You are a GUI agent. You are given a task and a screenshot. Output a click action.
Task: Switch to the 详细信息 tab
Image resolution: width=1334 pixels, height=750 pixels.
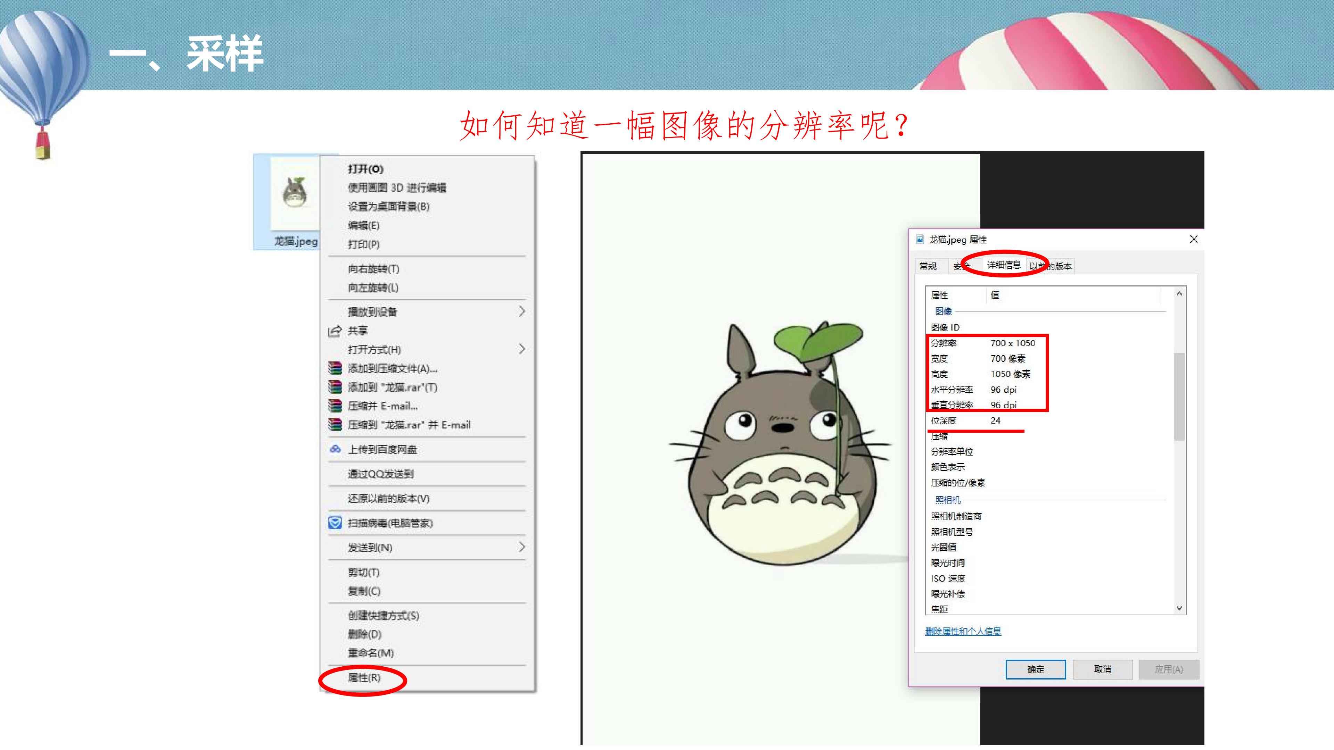[x=1004, y=265]
